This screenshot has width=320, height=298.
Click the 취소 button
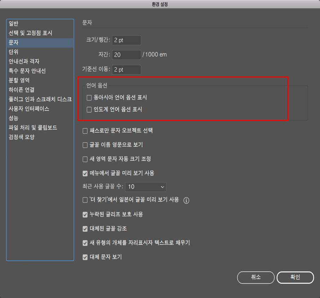(x=256, y=277)
